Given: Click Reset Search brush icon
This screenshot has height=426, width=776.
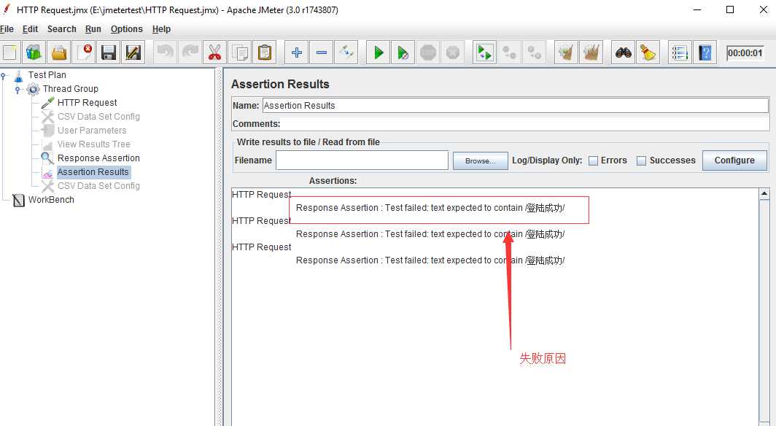Looking at the screenshot, I should [x=648, y=52].
